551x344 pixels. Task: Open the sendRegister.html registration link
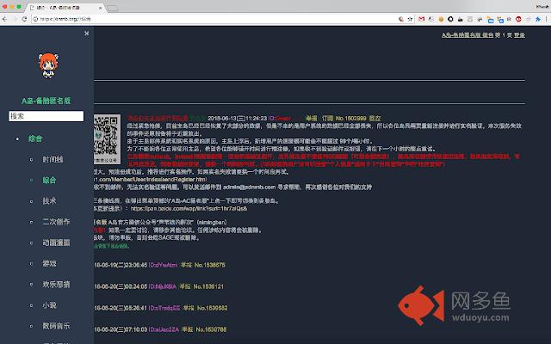point(151,180)
